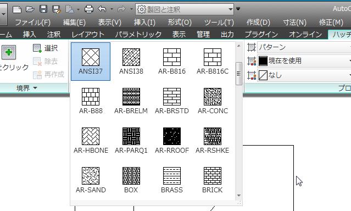
Task: Click the pattern gallery scroll down arrow
Action: coord(239,196)
